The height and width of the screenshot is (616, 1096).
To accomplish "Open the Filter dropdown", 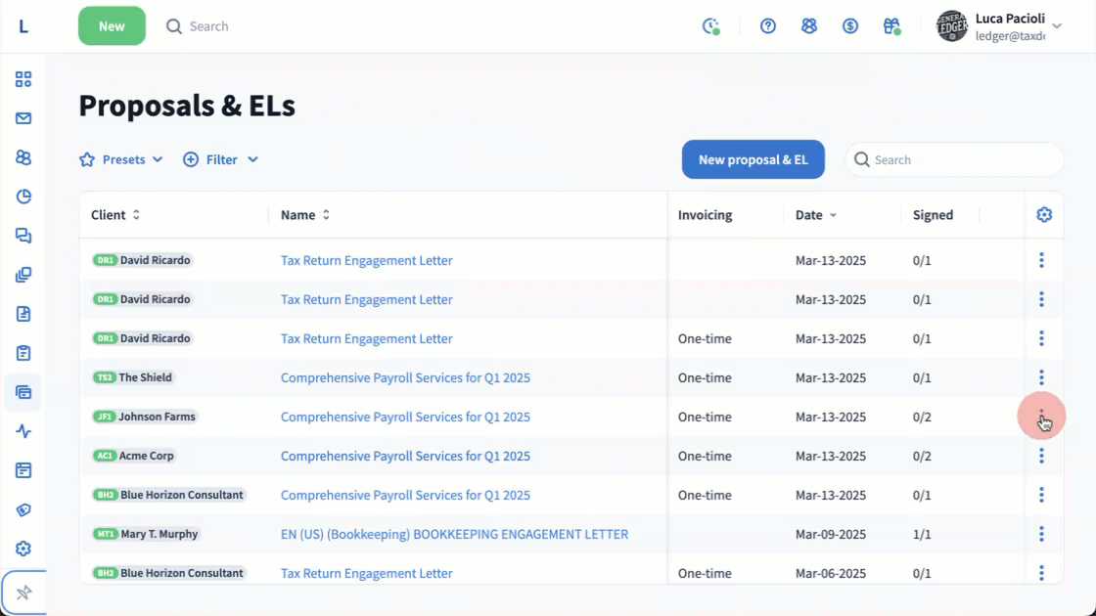I will (221, 159).
